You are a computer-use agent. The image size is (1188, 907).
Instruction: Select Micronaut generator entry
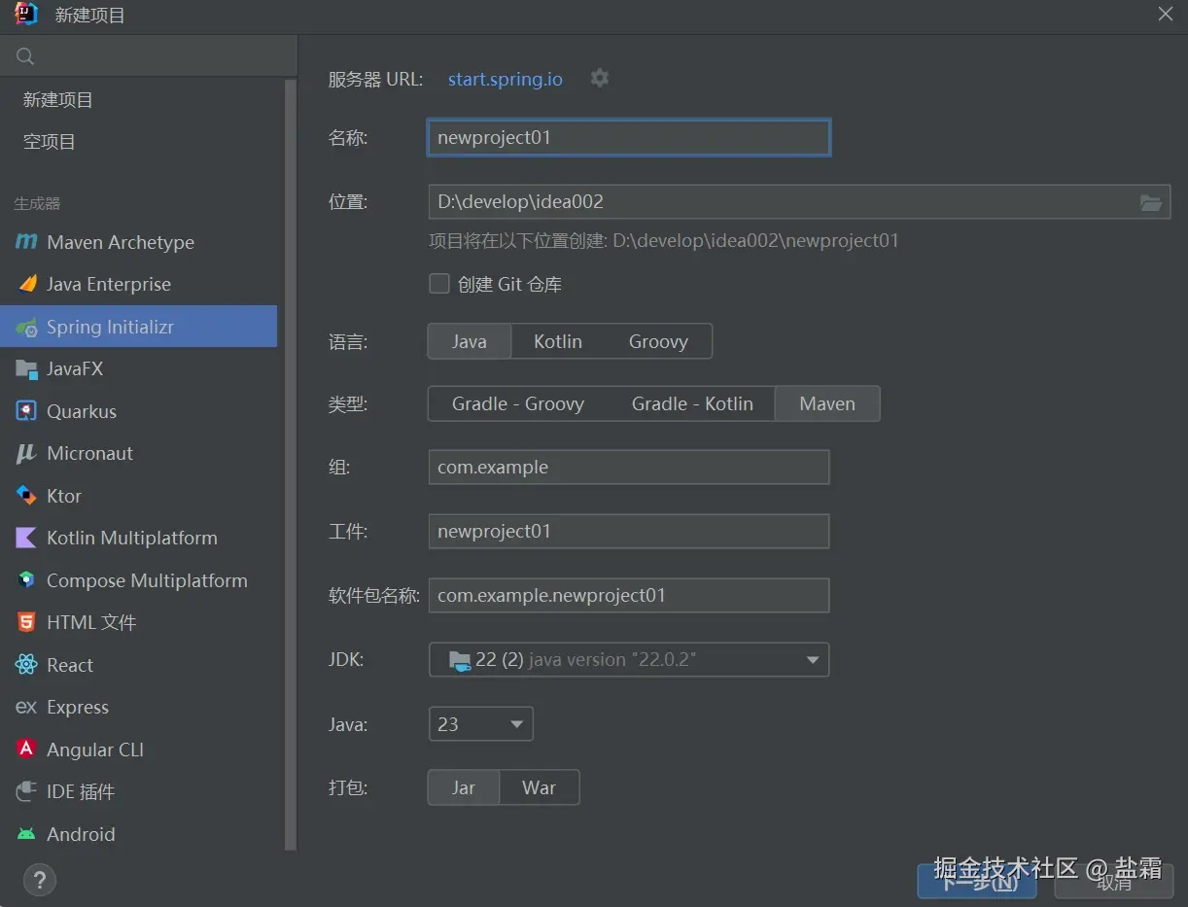[x=138, y=453]
